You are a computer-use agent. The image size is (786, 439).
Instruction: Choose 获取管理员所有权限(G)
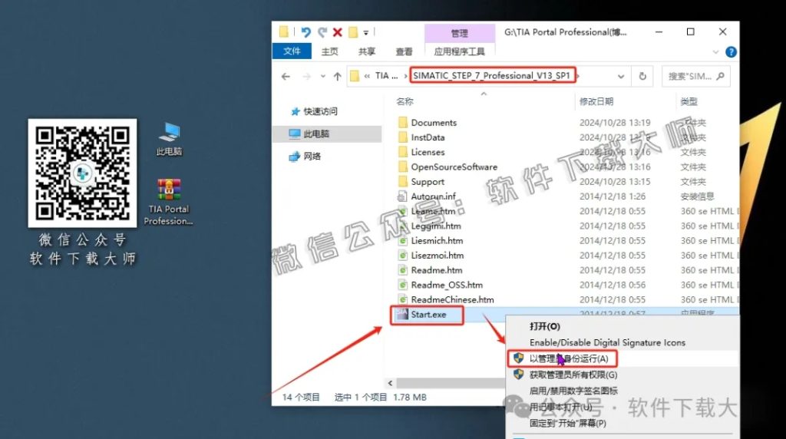pos(573,375)
